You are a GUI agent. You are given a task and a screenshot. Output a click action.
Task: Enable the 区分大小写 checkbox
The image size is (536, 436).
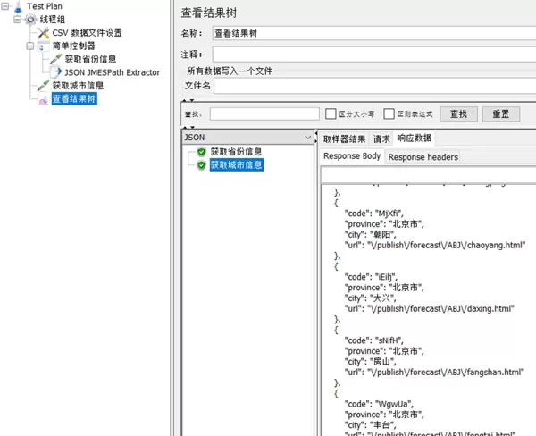click(331, 114)
